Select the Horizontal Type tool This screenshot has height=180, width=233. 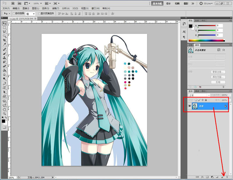coord(4,88)
